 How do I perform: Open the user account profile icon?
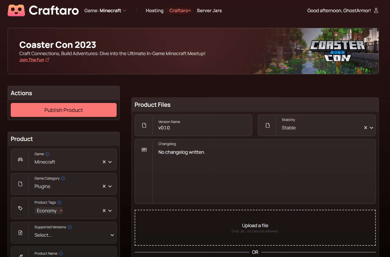pos(376,10)
